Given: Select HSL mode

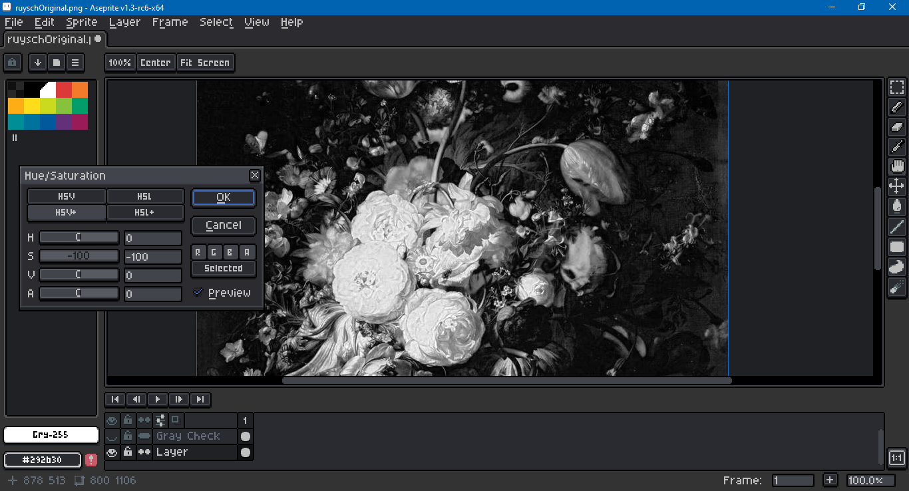Looking at the screenshot, I should (144, 196).
